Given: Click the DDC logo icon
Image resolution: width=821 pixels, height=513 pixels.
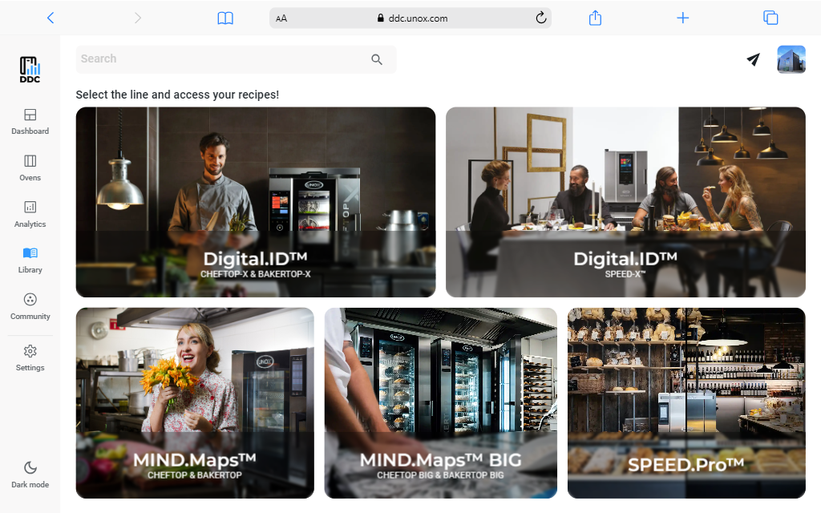Looking at the screenshot, I should 30,70.
